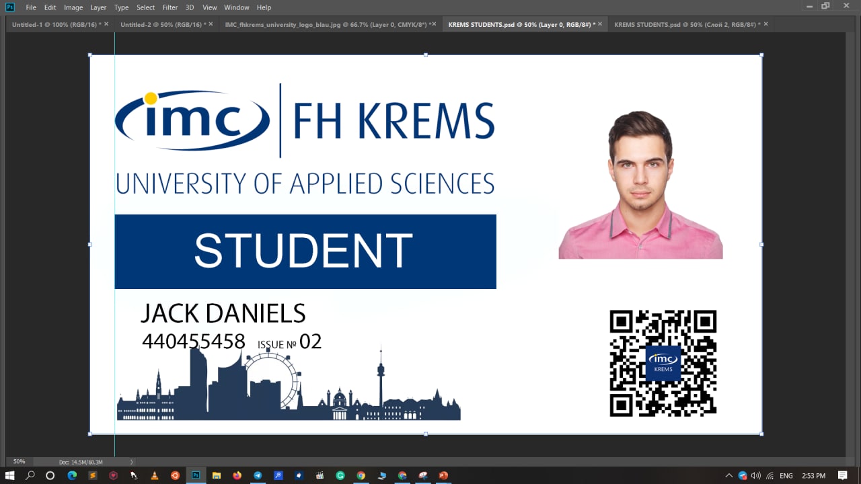Close the KREMS STUDENTS.psd Слой 2 tab

tap(765, 24)
